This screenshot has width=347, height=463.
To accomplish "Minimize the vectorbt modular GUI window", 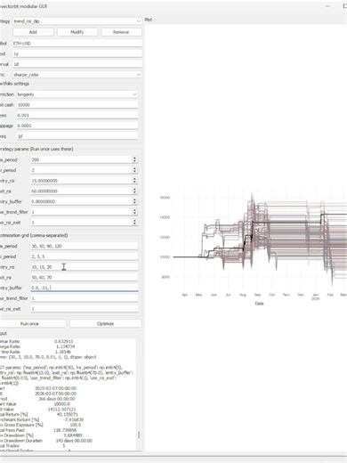I will tap(327, 6).
